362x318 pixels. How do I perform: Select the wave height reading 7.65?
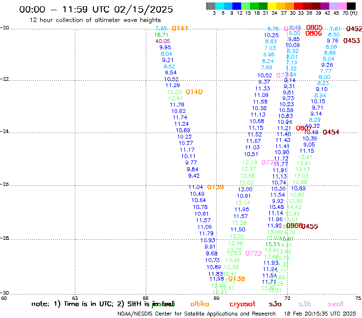point(161,28)
